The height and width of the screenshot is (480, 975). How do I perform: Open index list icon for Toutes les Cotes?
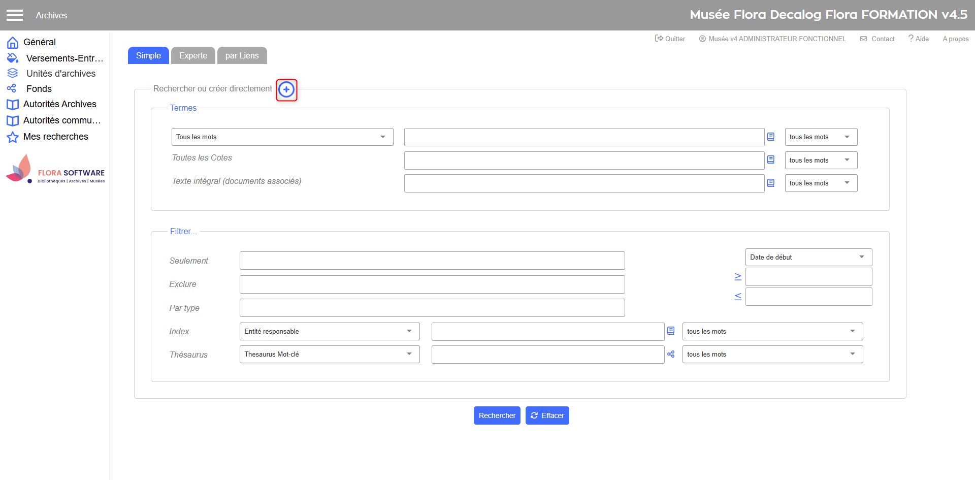(x=770, y=160)
